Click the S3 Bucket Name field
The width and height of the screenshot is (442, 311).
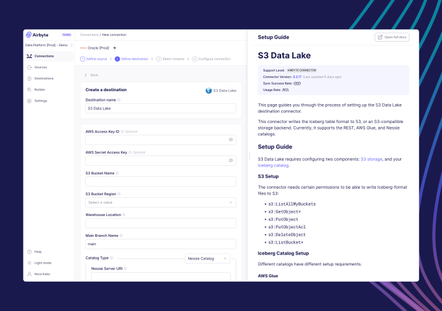pos(161,182)
